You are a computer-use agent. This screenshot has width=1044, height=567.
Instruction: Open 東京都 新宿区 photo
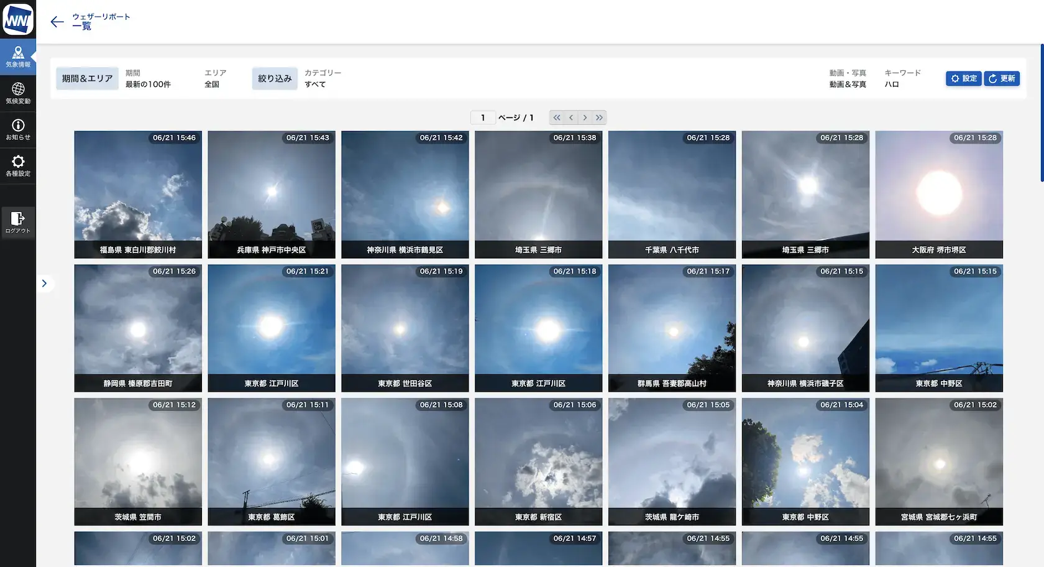click(x=539, y=462)
